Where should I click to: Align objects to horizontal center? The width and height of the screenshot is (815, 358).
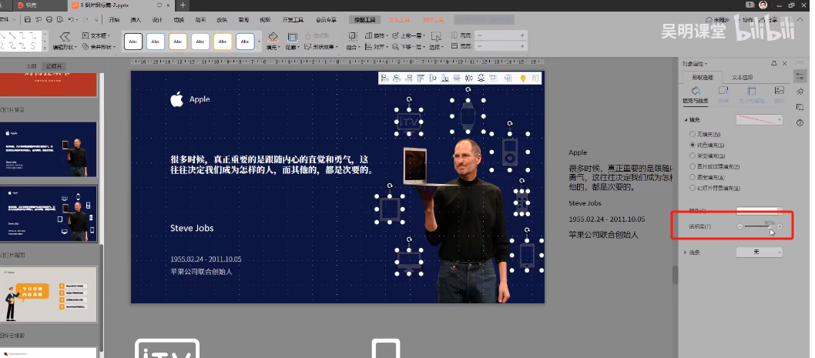point(397,78)
